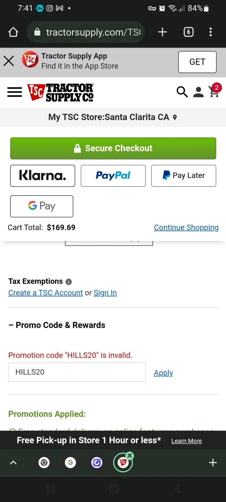This screenshot has height=502, width=226.
Task: Tap the search magnifier icon
Action: pos(182,92)
